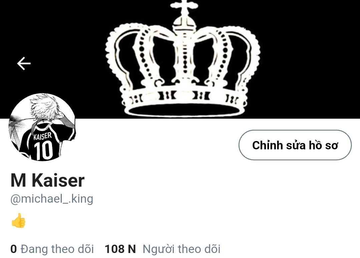Click the 108 N follower count
This screenshot has width=360, height=258.
pos(120,249)
